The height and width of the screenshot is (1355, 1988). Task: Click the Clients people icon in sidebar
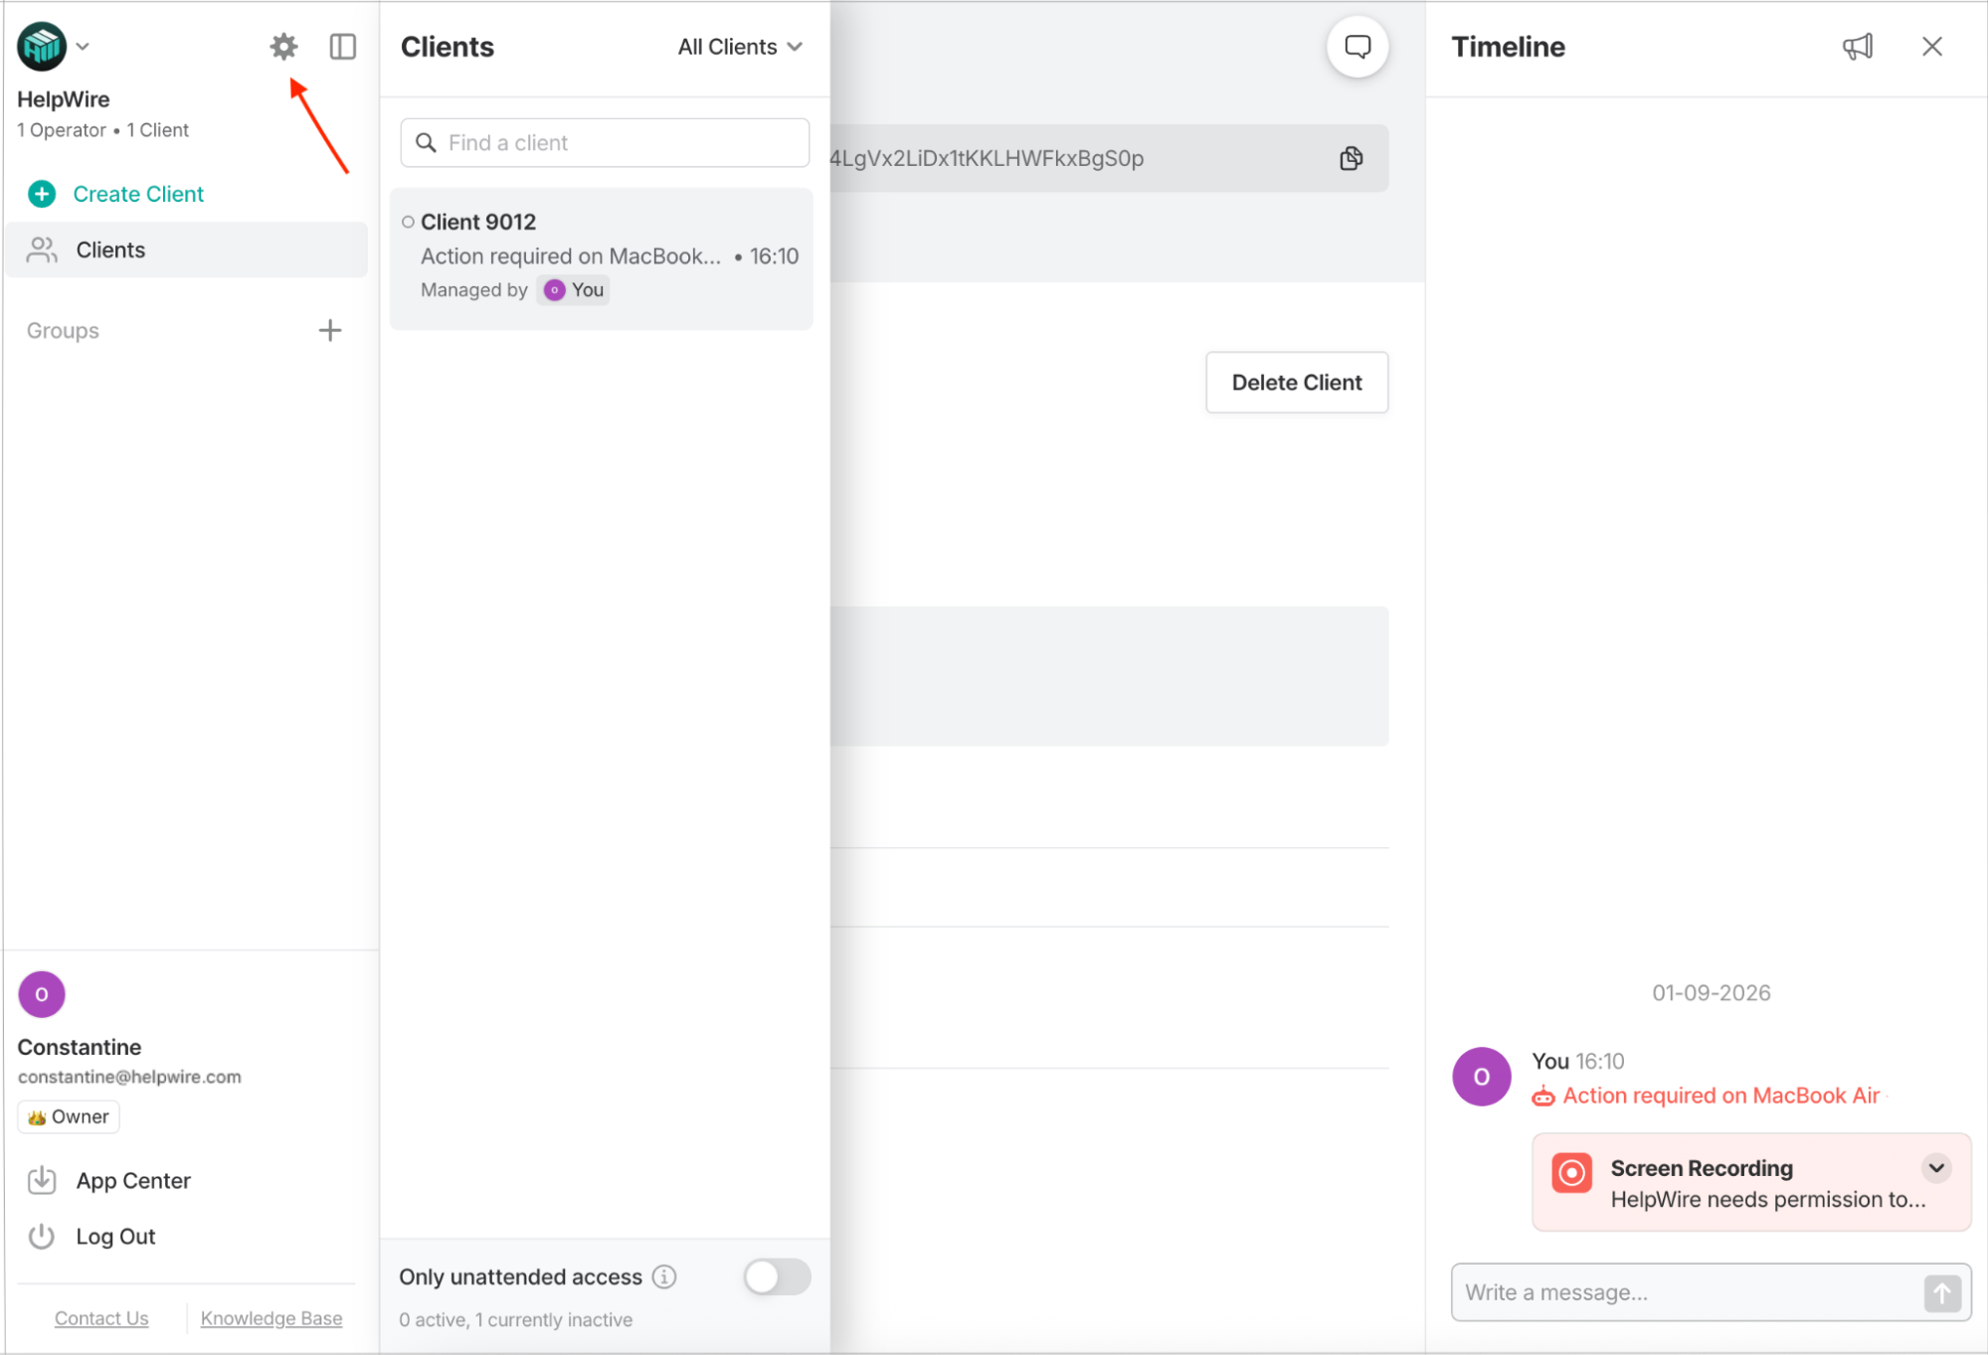[x=42, y=250]
